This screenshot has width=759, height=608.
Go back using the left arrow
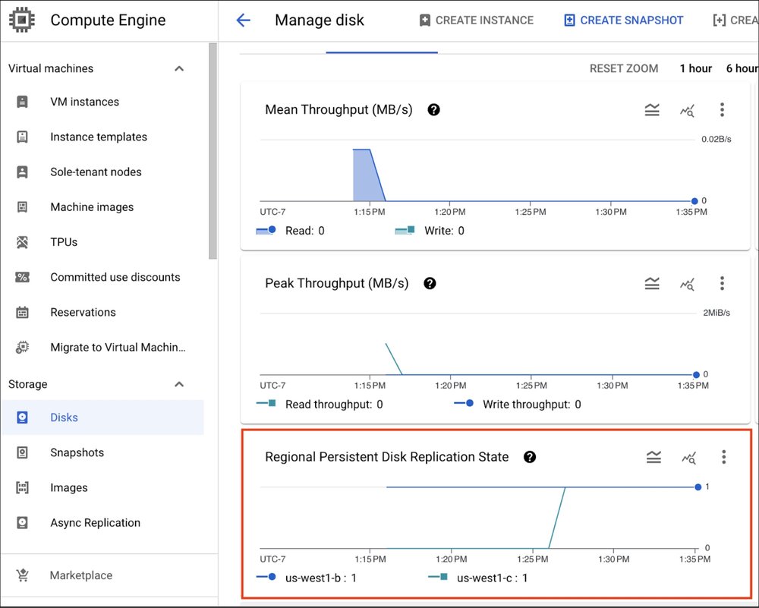tap(243, 20)
